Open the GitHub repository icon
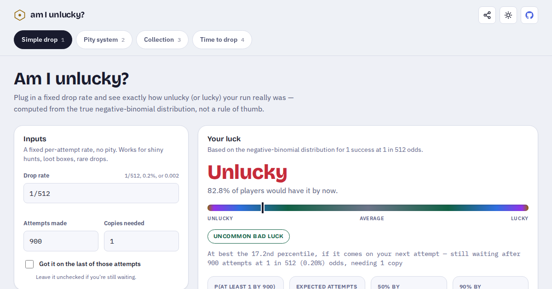This screenshot has height=289, width=552. tap(529, 15)
